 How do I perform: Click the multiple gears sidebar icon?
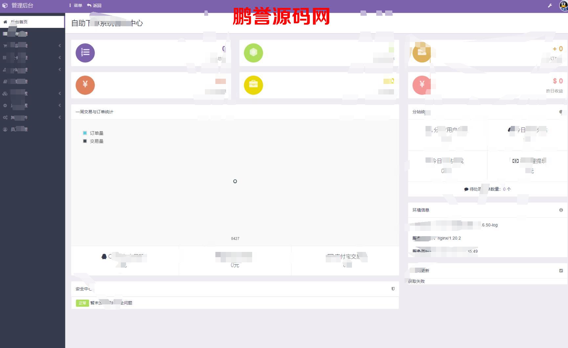(x=5, y=117)
